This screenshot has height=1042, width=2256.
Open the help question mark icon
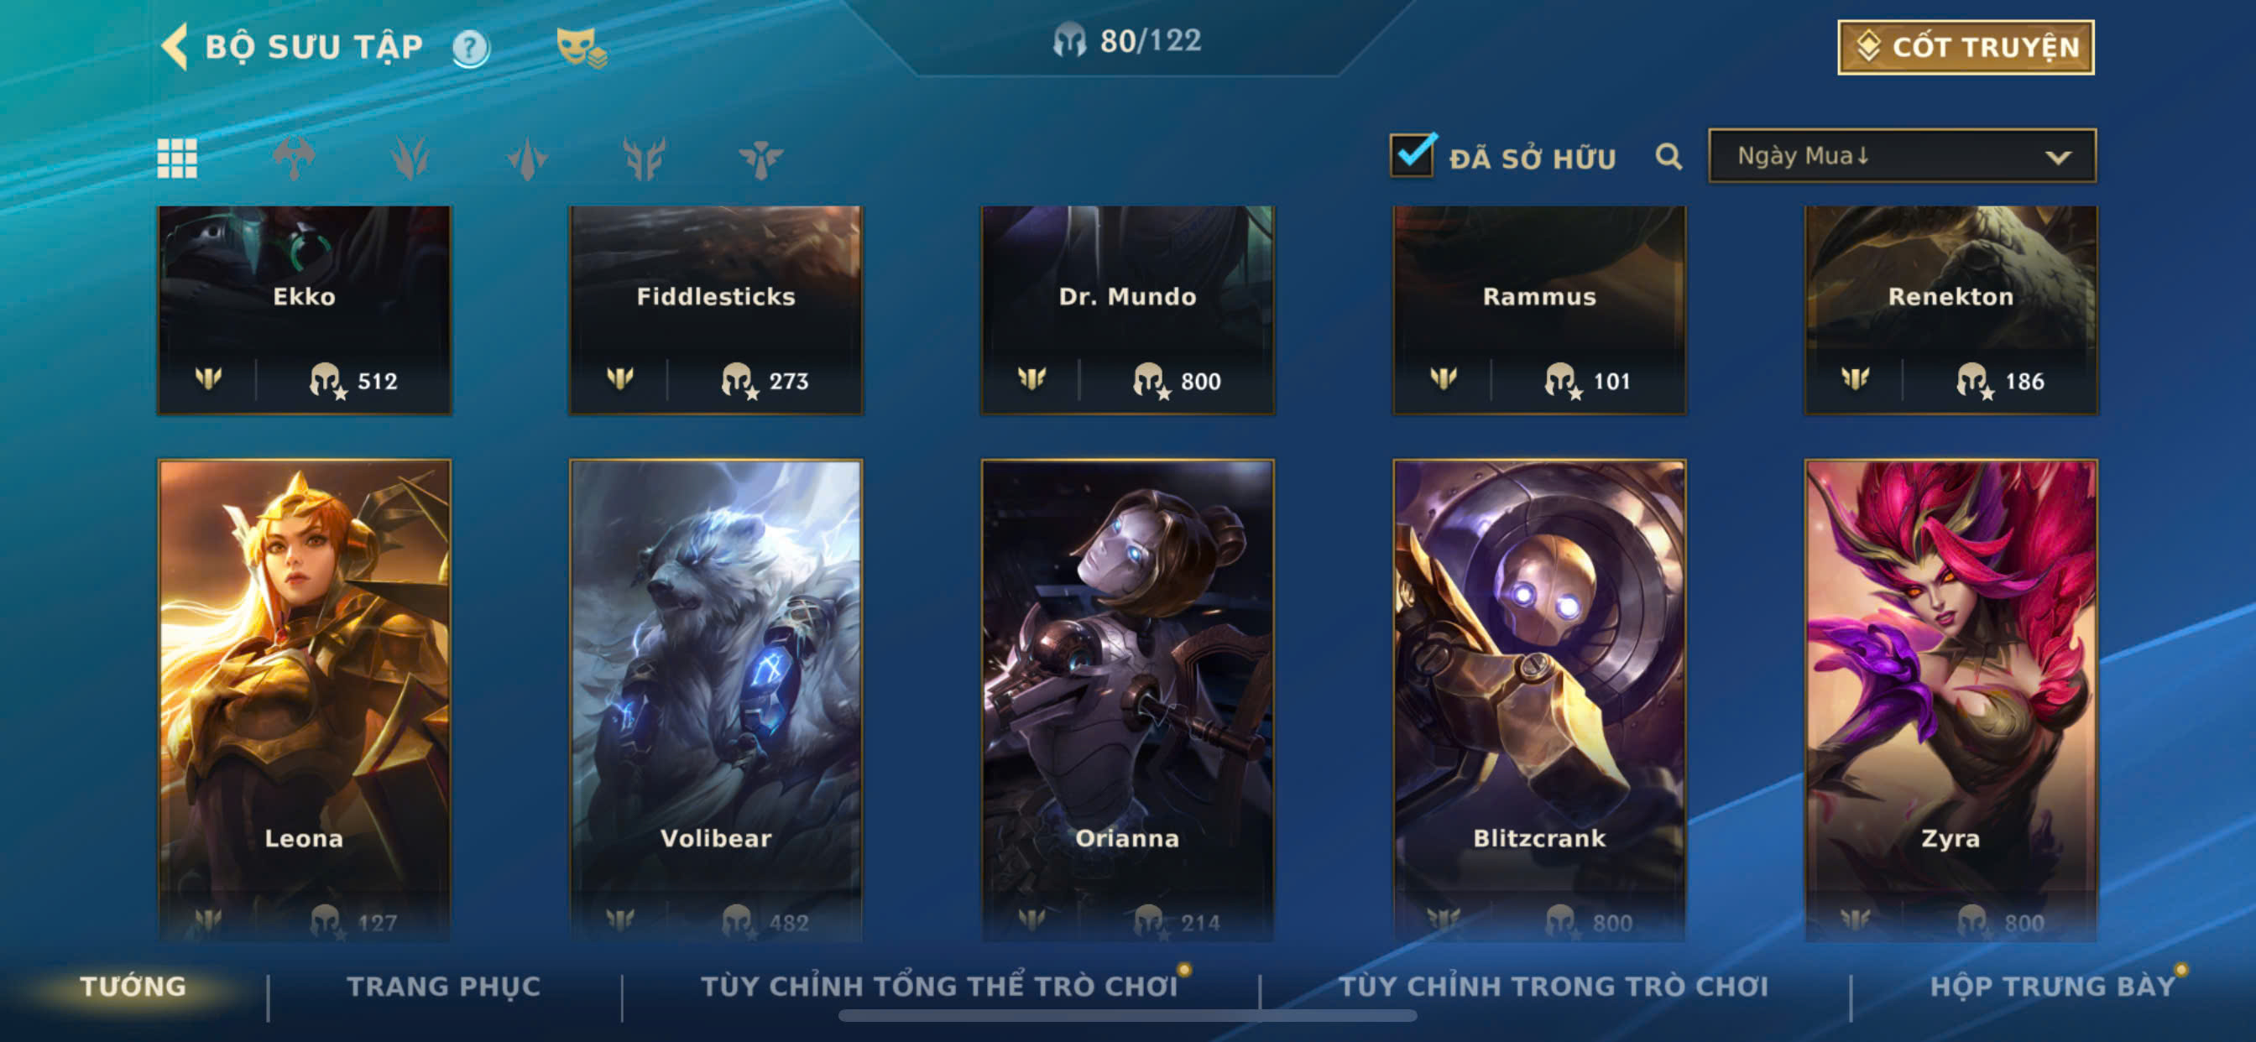tap(470, 47)
